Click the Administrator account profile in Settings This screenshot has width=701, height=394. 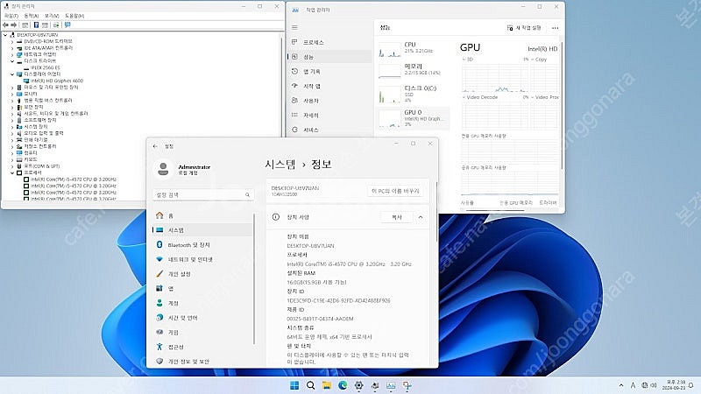click(x=182, y=169)
